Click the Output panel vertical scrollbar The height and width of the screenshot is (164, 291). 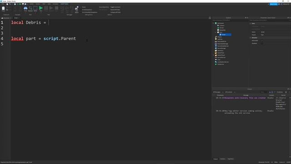click(x=290, y=127)
